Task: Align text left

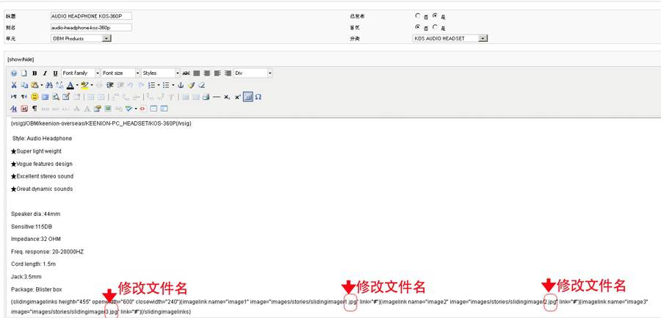Action: 217,73
